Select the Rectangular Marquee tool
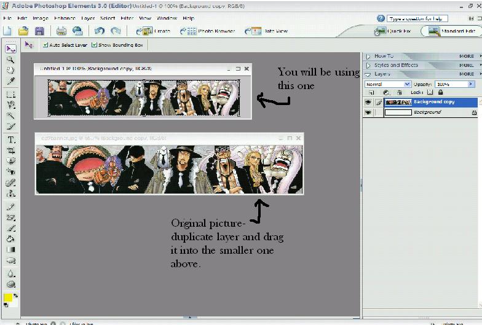Screen dimensions: 482x325 click(11, 95)
